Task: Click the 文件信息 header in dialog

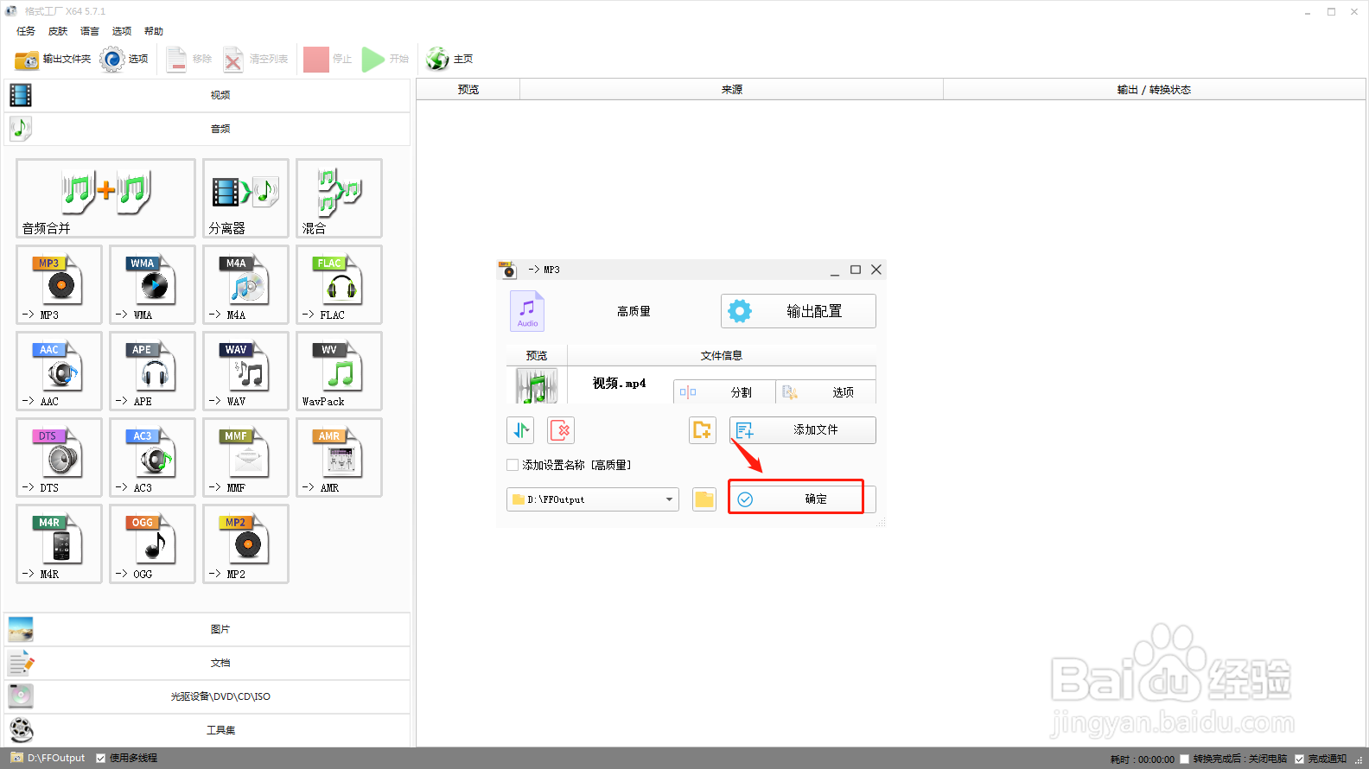Action: (x=722, y=355)
